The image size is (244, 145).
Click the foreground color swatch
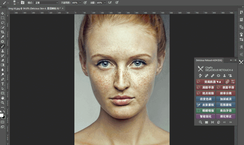[x=2, y=115]
